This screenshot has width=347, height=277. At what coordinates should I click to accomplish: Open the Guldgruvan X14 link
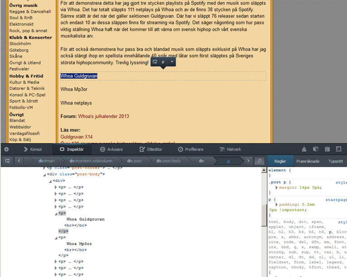[76, 137]
